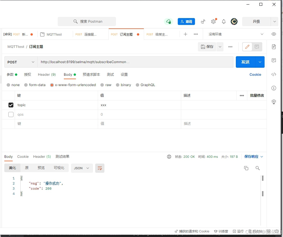The image size is (283, 237).
Task: Open the satellite capture requests icon
Action: pos(203,22)
